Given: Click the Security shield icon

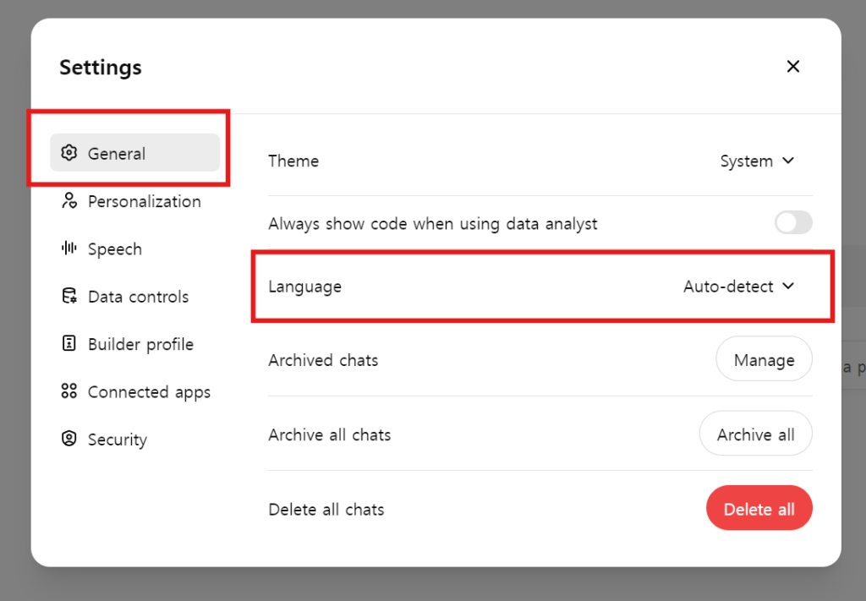Looking at the screenshot, I should point(69,440).
